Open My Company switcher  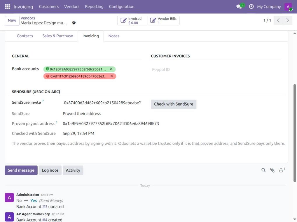269,7
